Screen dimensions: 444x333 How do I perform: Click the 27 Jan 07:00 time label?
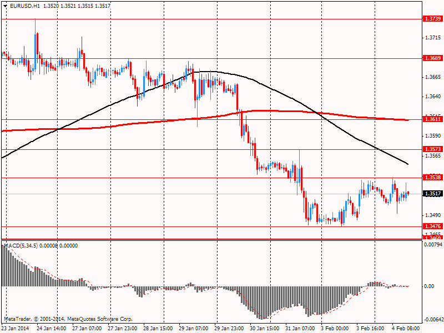tap(87, 329)
